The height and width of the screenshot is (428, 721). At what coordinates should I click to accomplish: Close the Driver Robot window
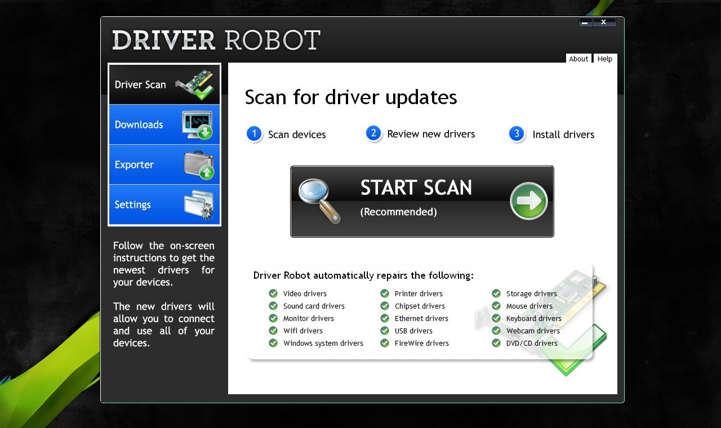pos(604,23)
